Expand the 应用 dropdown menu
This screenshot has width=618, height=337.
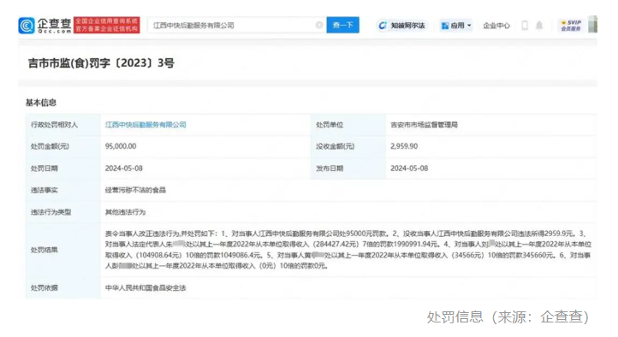[x=456, y=26]
